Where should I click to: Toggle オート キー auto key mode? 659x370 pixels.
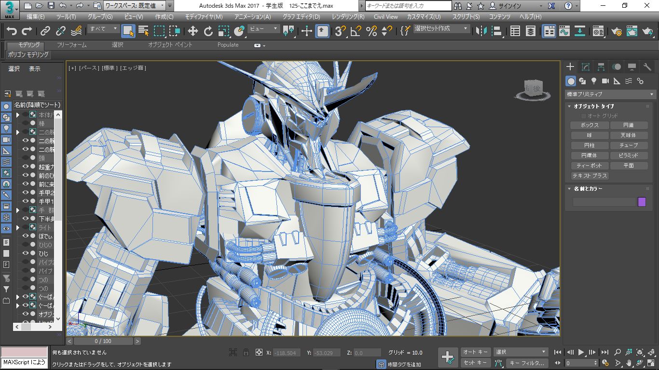pyautogui.click(x=476, y=352)
